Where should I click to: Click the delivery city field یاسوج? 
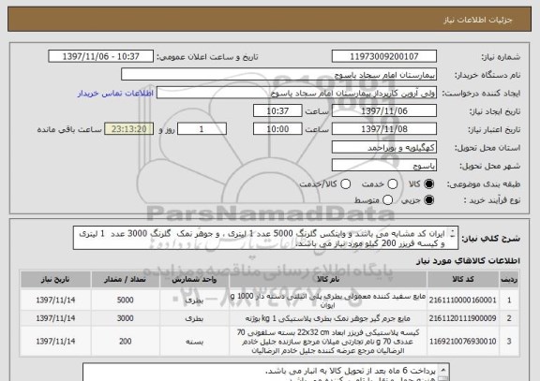point(384,166)
